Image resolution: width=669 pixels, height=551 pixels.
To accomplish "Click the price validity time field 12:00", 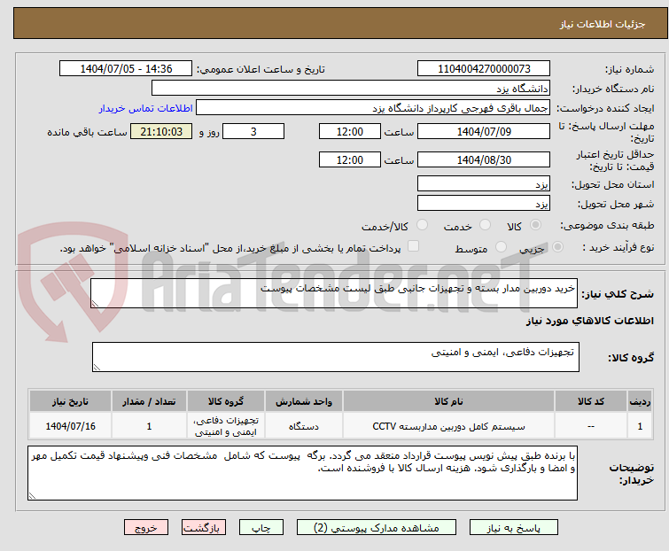I will (x=350, y=160).
